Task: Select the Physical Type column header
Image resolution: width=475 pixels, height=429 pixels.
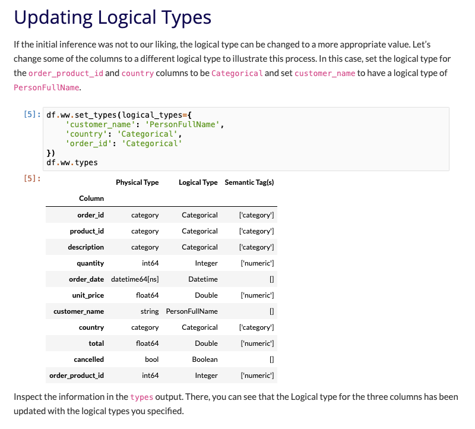Action: [137, 182]
